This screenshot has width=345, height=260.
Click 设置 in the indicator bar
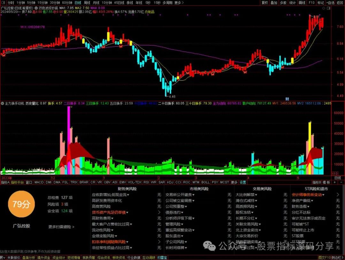pyautogui.click(x=243, y=182)
